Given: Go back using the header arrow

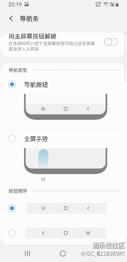Looking at the screenshot, I should click(11, 19).
